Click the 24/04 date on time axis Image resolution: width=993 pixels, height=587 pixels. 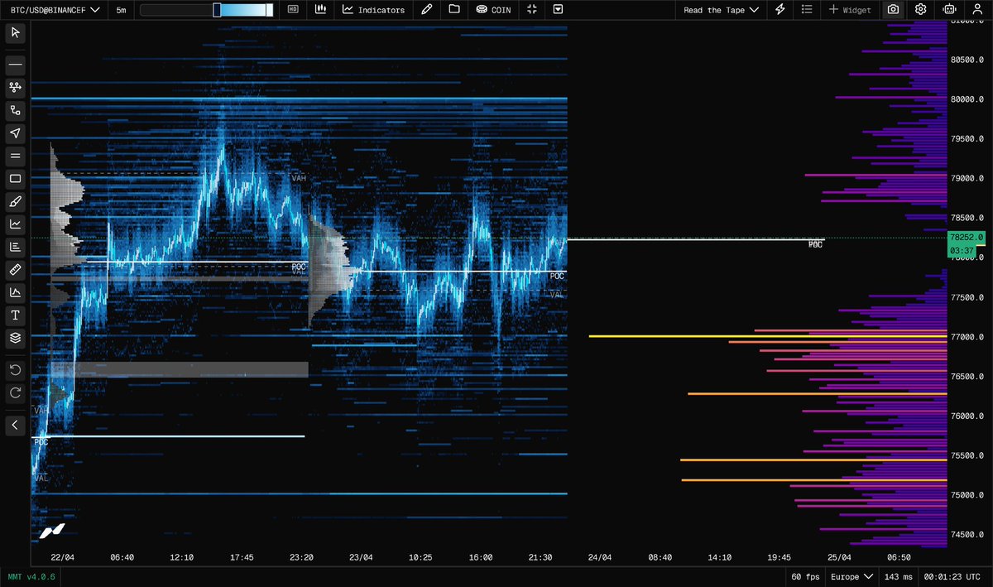point(600,557)
